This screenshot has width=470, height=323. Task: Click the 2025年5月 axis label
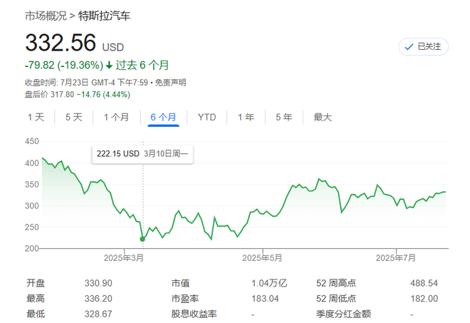263,257
